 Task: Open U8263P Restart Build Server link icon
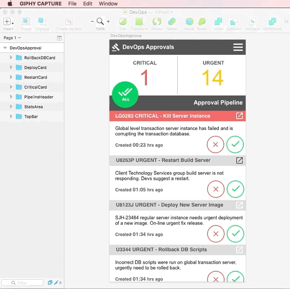click(x=239, y=160)
